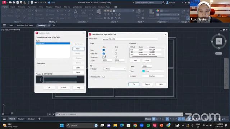Image resolution: width=230 pixels, height=129 pixels.
Task: Expand the Properties panel
Action: 162,22
